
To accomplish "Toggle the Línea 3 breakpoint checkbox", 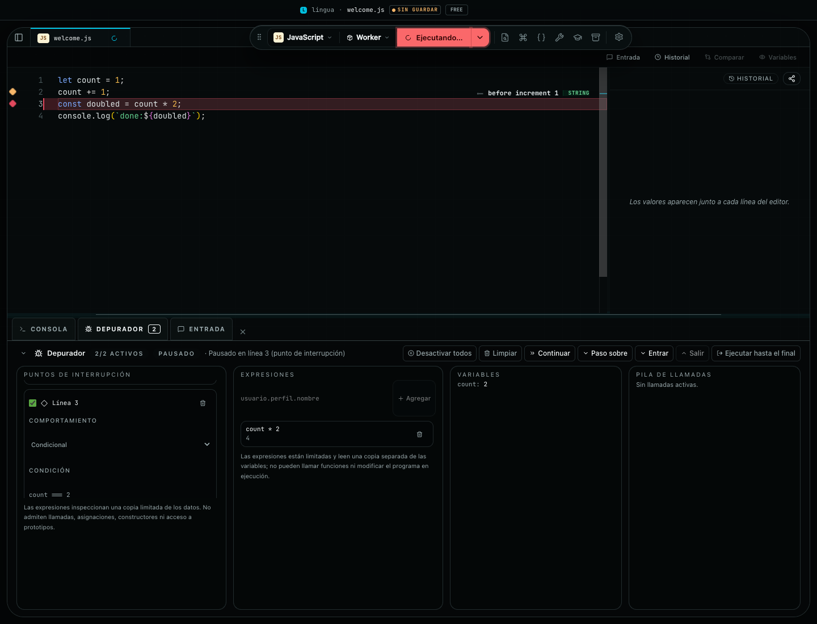I will pyautogui.click(x=32, y=403).
